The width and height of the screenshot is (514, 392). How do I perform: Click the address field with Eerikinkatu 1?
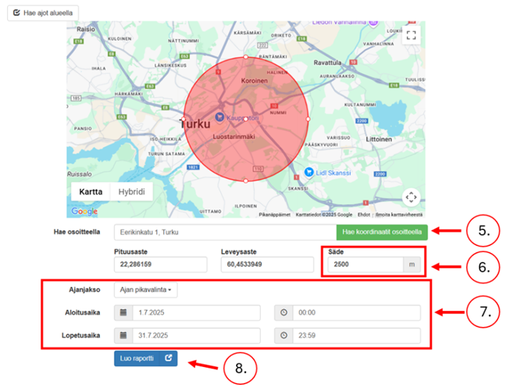225,232
